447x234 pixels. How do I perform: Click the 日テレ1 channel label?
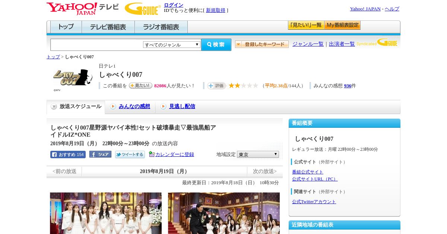tap(107, 66)
